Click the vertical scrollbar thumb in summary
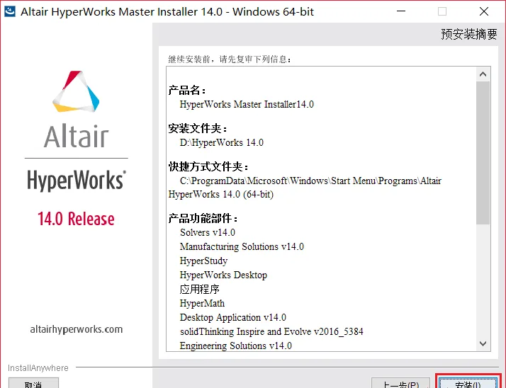This screenshot has width=506, height=388. click(x=483, y=152)
